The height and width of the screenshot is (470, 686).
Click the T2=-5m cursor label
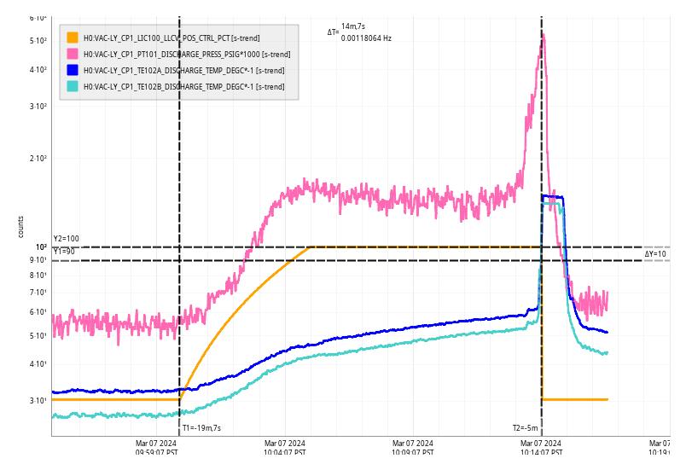[x=525, y=428]
